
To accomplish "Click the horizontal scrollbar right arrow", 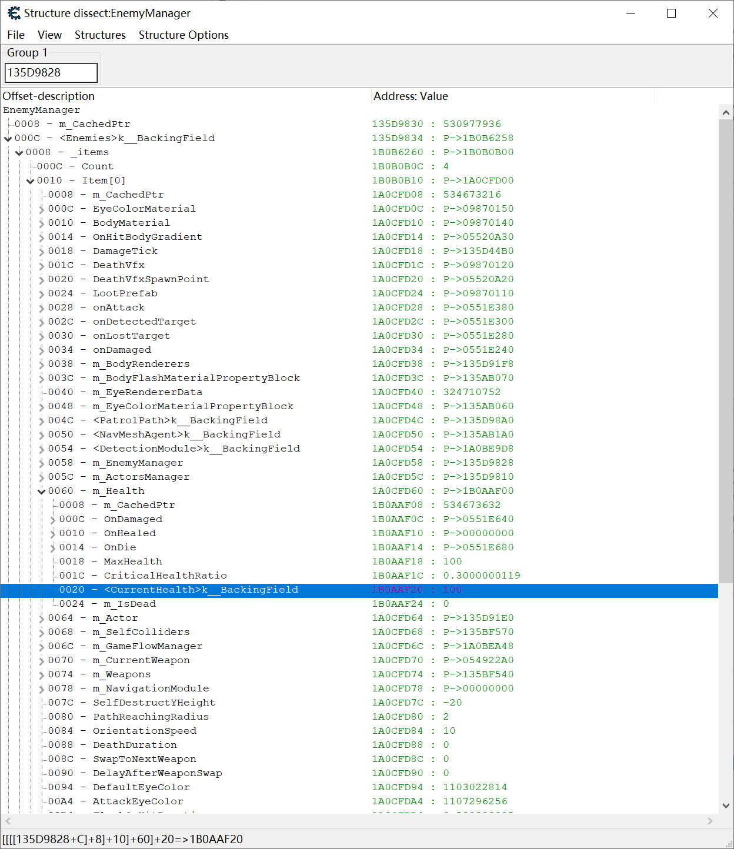I will (x=710, y=821).
